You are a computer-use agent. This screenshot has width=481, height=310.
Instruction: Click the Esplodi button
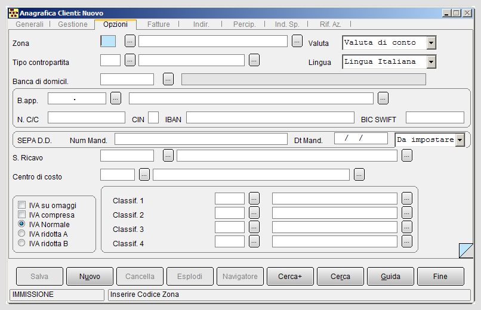(190, 276)
